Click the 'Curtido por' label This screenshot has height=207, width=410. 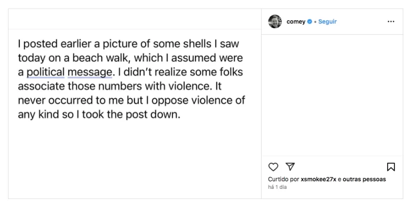click(283, 179)
